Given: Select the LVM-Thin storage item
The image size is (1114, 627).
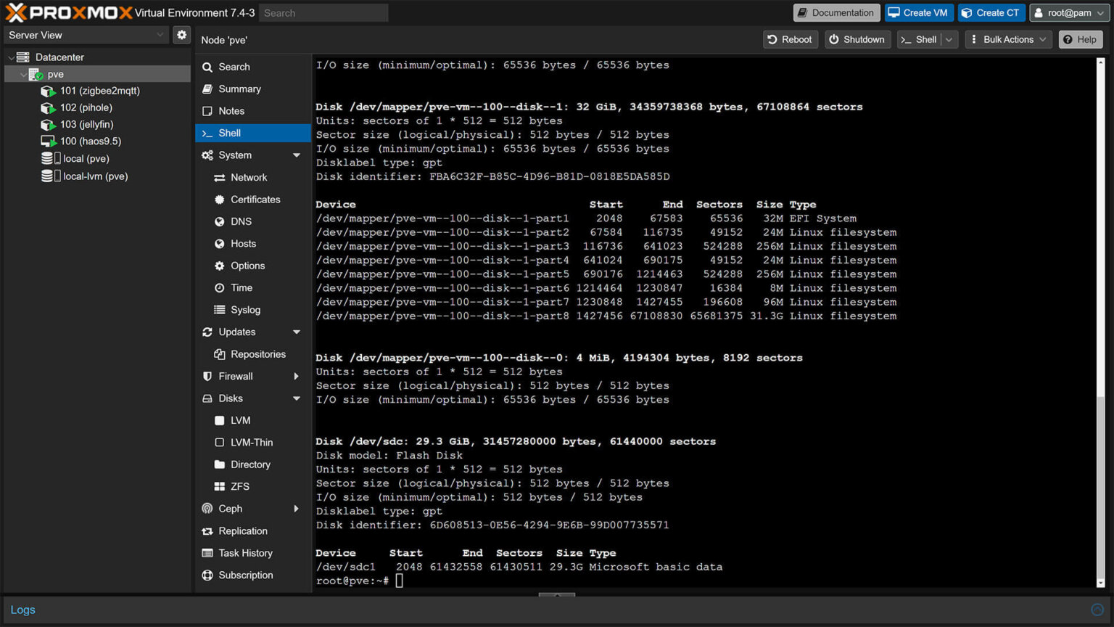Looking at the screenshot, I should coord(252,442).
